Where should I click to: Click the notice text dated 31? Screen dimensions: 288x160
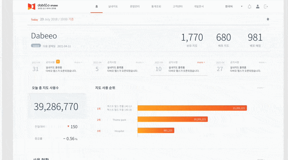61,69
